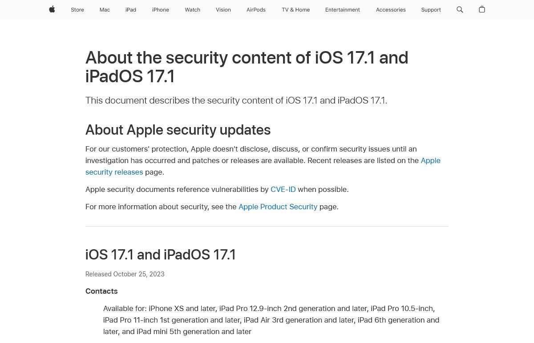Select AirPods in the navigation

point(256,10)
